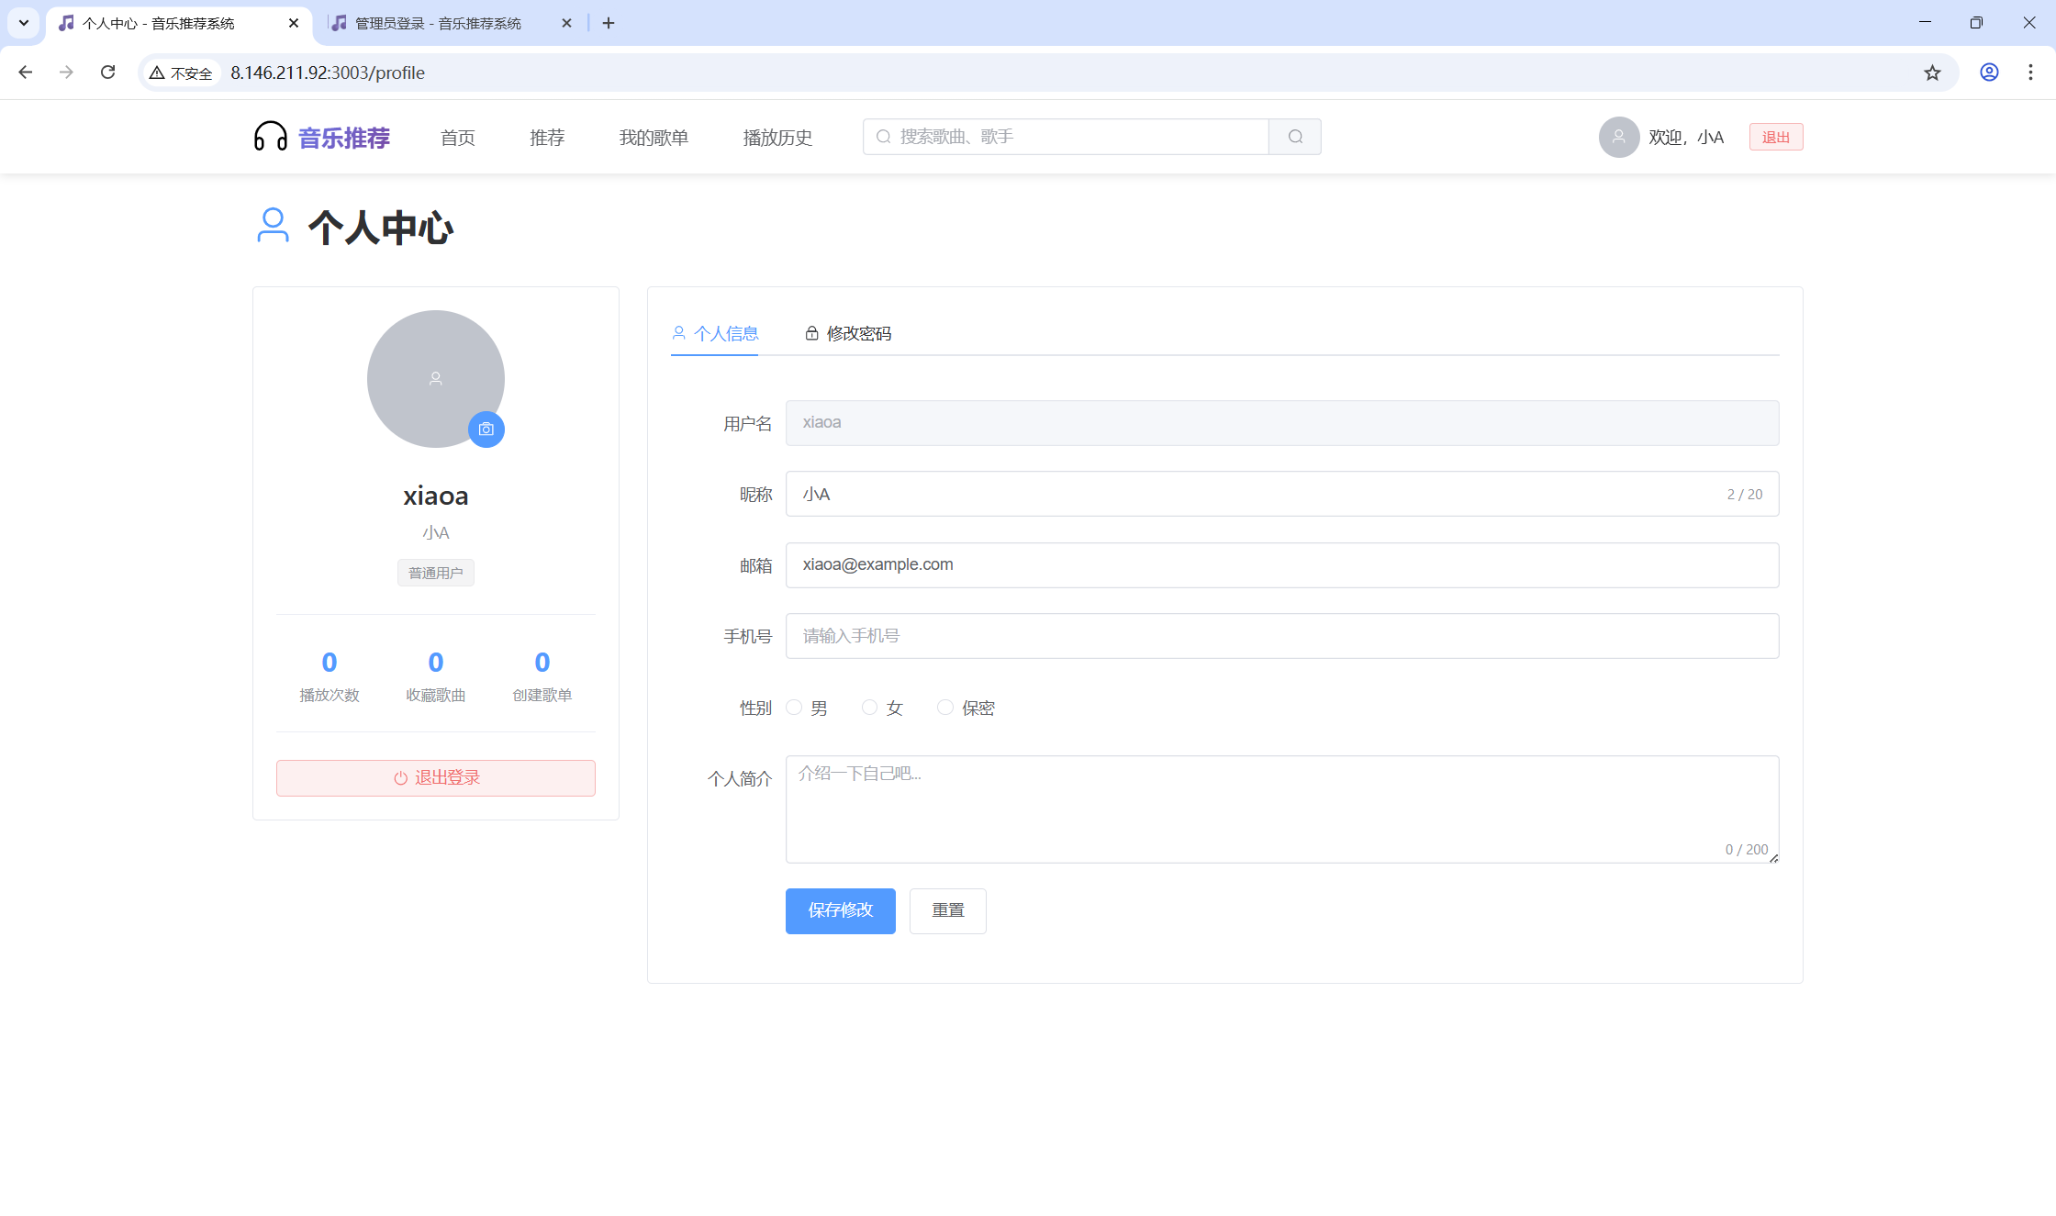Viewport: 2056px width, 1216px height.
Task: Go to 播放历史 page
Action: click(x=777, y=138)
